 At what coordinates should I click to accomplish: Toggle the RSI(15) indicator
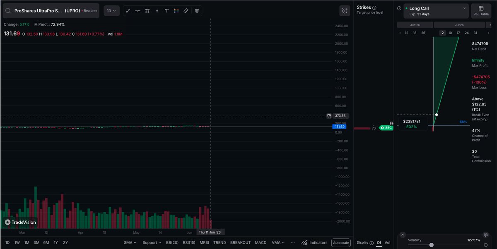click(x=189, y=243)
